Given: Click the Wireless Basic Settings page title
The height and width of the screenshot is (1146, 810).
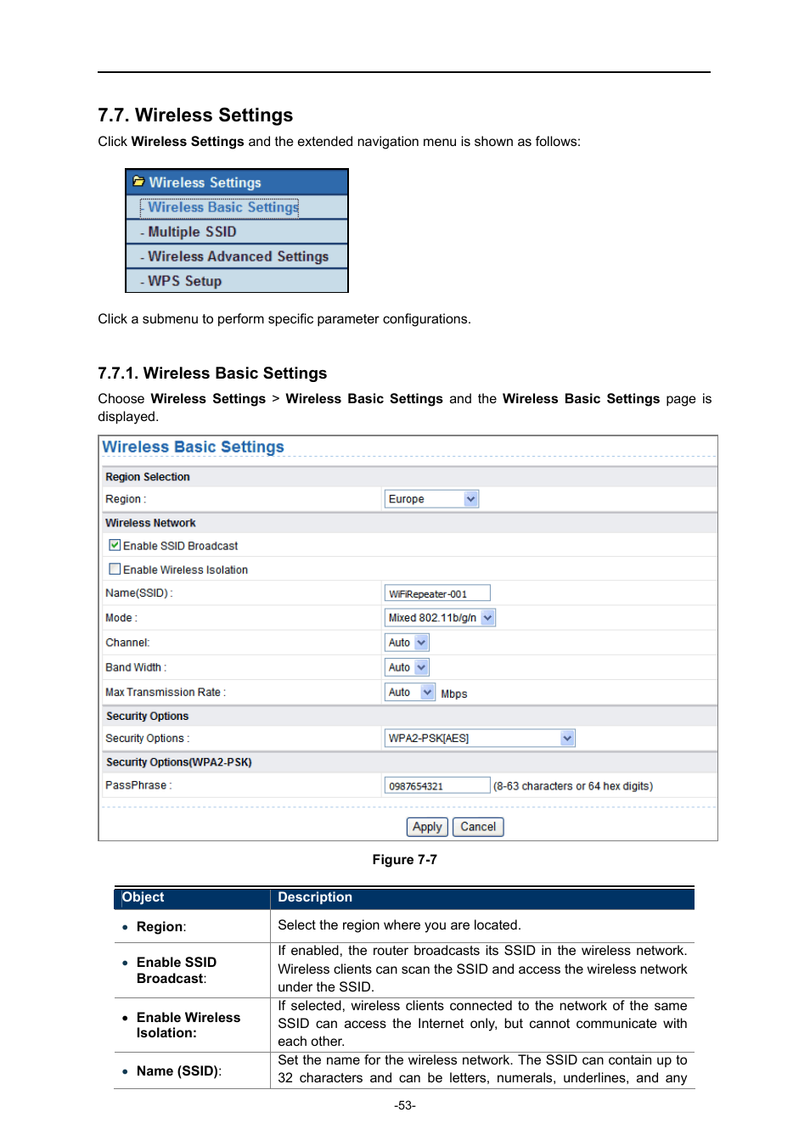Looking at the screenshot, I should click(193, 447).
